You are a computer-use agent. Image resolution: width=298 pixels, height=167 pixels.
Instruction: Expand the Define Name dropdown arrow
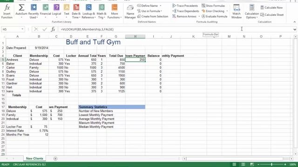pos(161,6)
